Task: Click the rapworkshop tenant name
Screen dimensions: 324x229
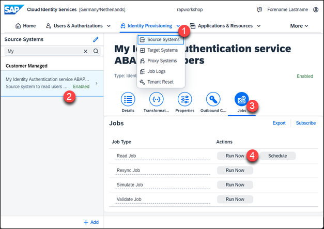Action: [190, 9]
